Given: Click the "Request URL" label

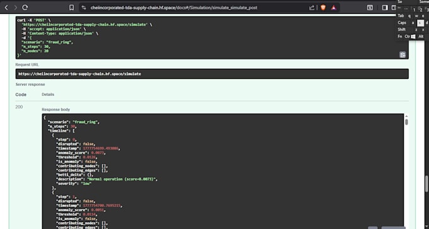Looking at the screenshot, I should pos(27,65).
